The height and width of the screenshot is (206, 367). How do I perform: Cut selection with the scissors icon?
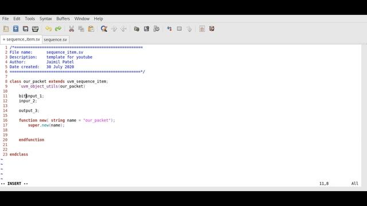click(71, 29)
